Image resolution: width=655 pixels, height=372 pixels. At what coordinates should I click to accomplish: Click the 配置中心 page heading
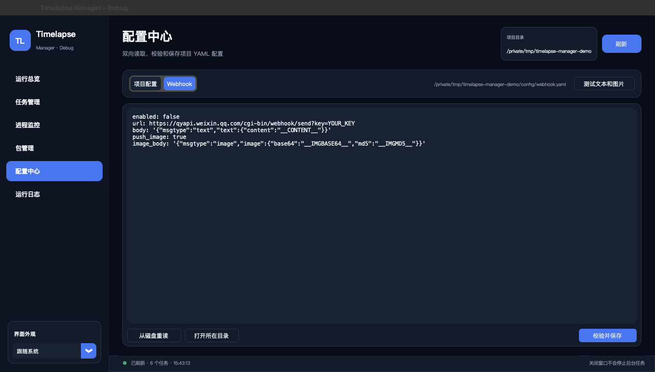pyautogui.click(x=147, y=37)
